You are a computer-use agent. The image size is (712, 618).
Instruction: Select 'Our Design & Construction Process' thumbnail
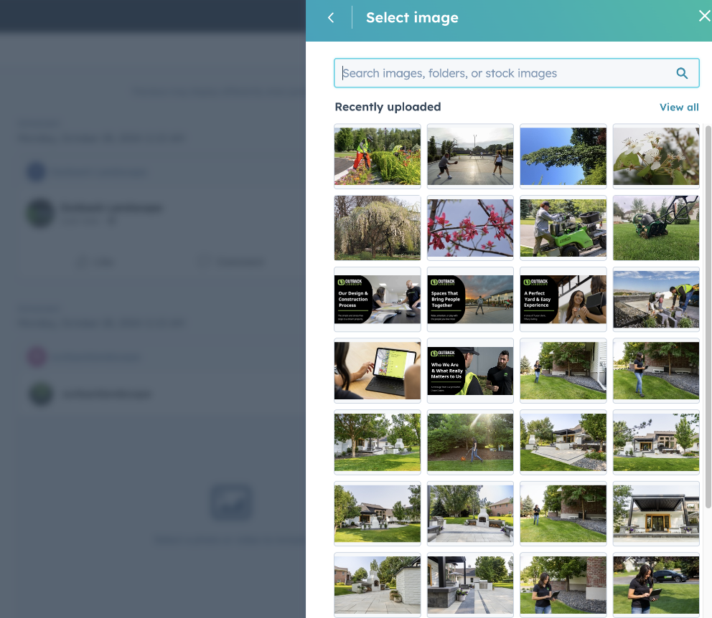(x=378, y=299)
